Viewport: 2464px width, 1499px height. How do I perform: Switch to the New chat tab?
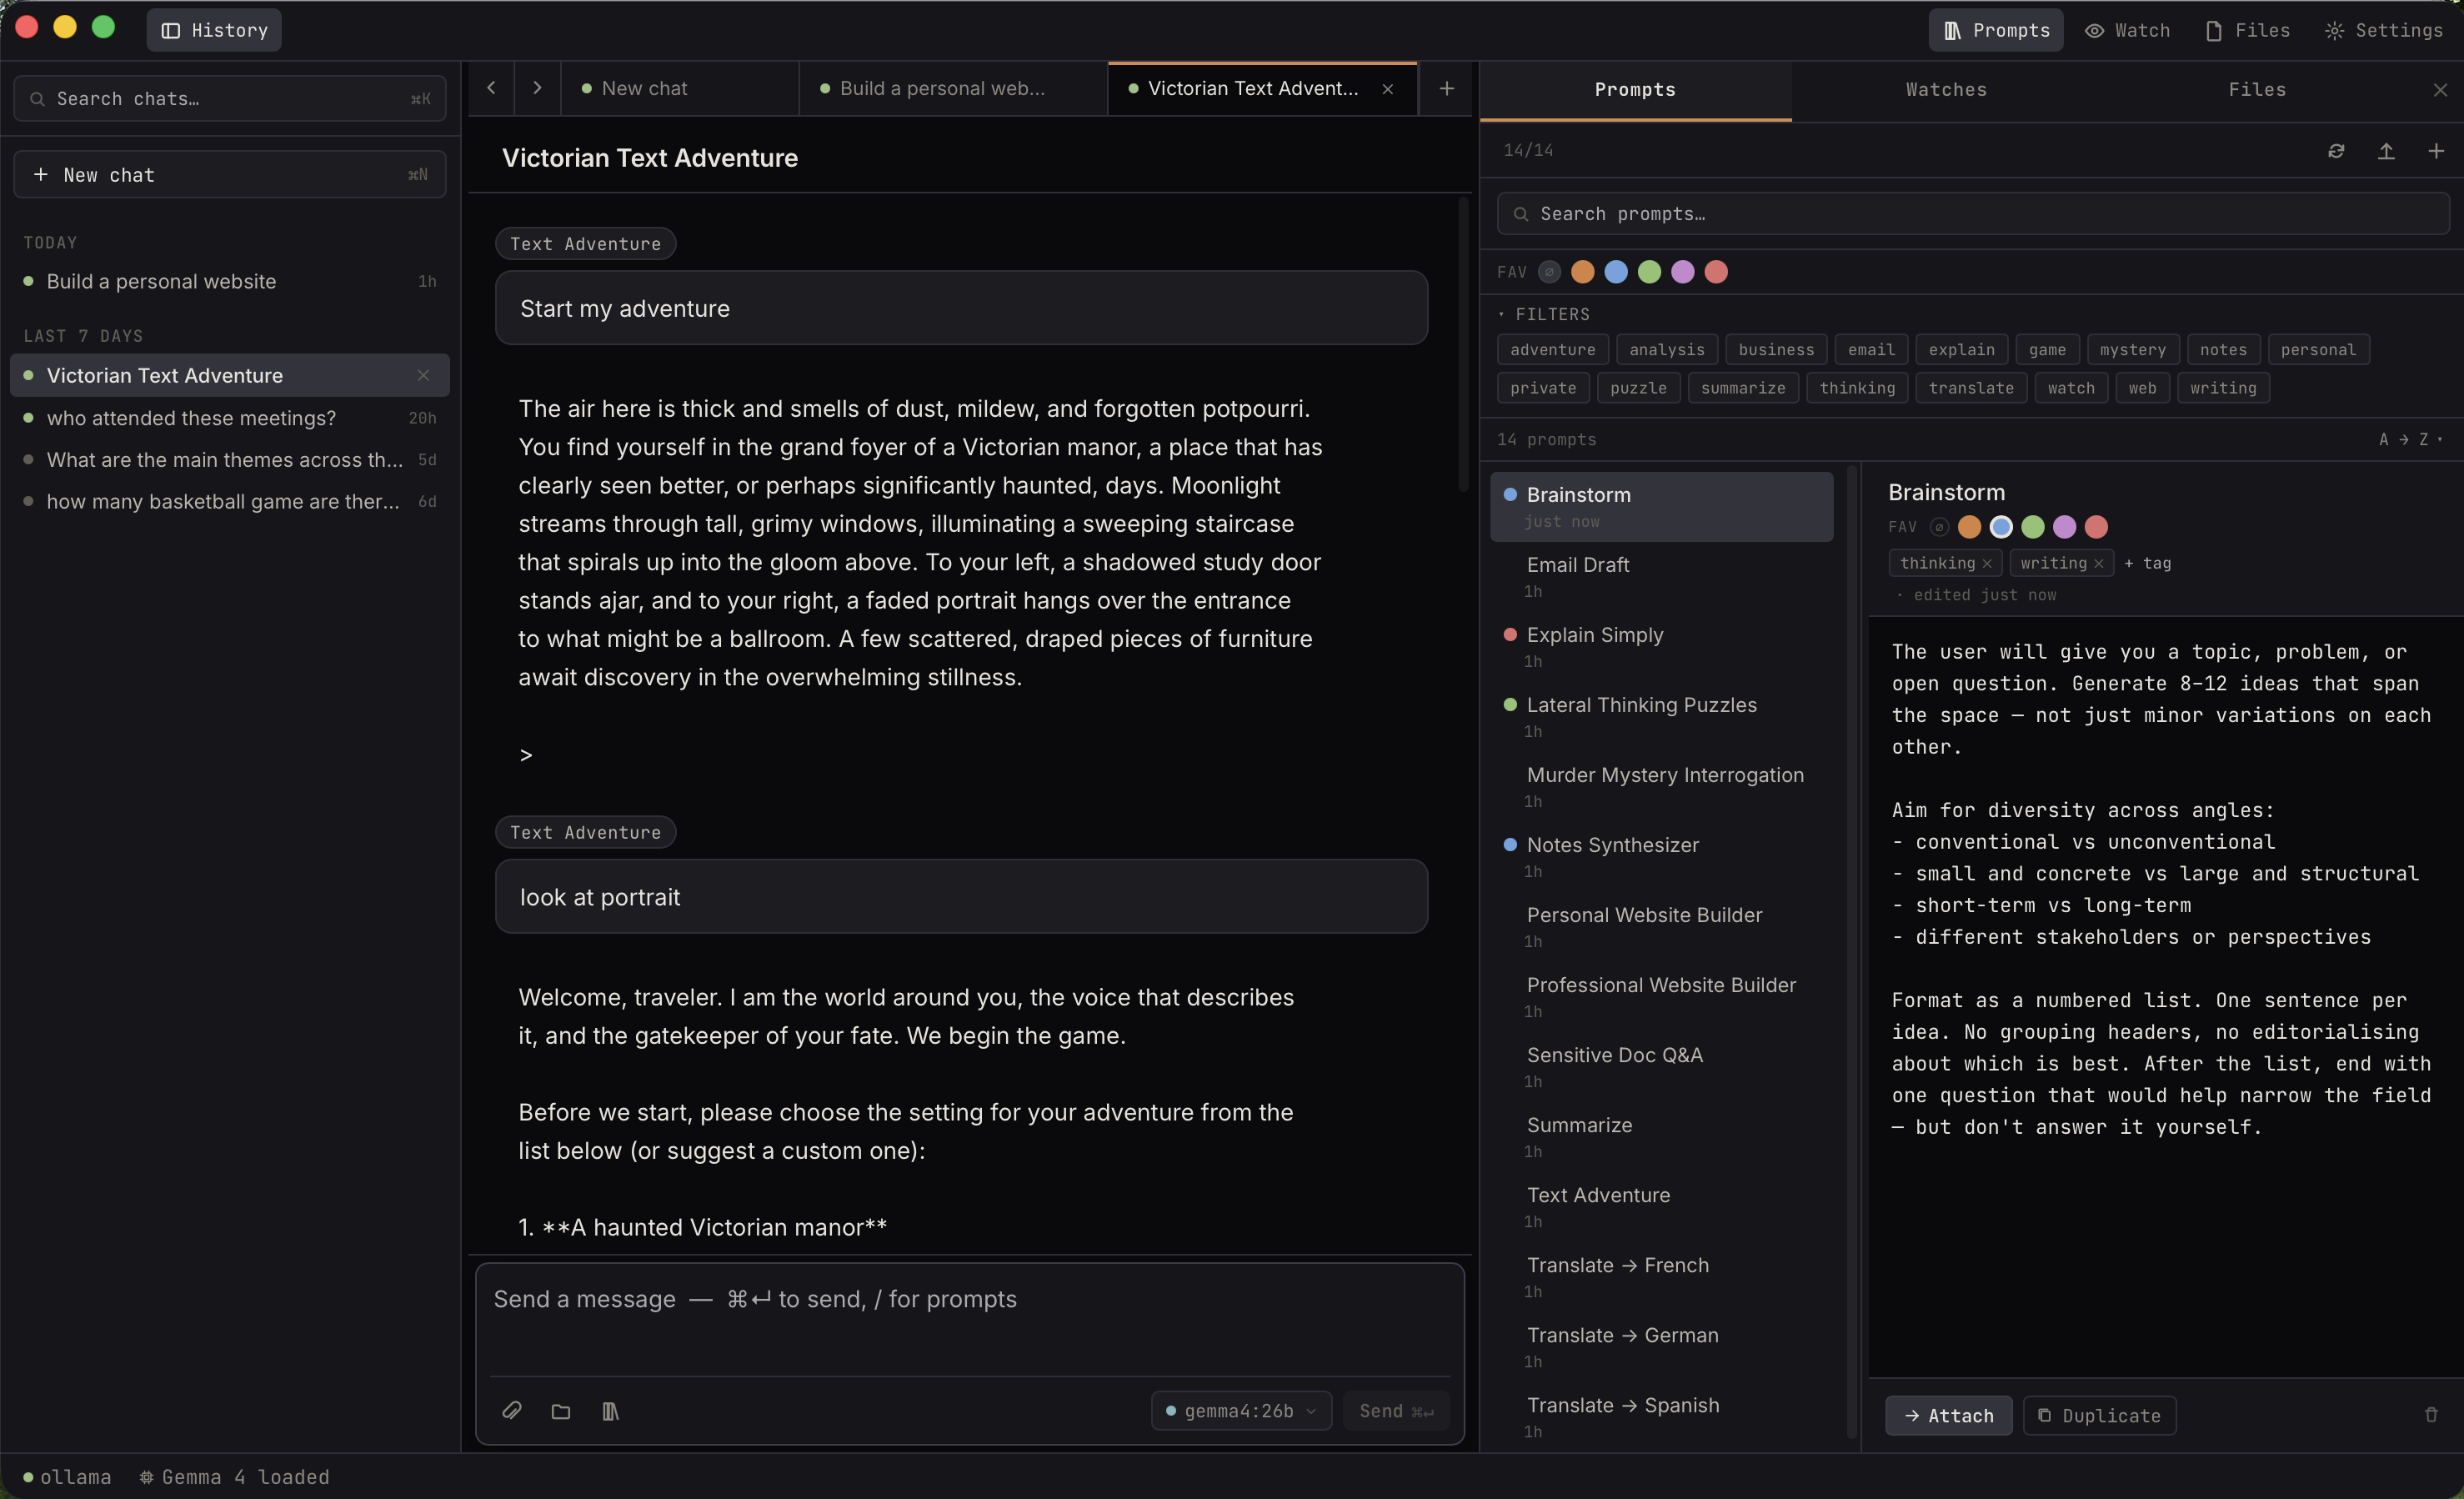pyautogui.click(x=680, y=88)
